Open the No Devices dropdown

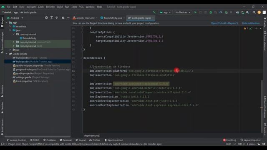coord(183,12)
